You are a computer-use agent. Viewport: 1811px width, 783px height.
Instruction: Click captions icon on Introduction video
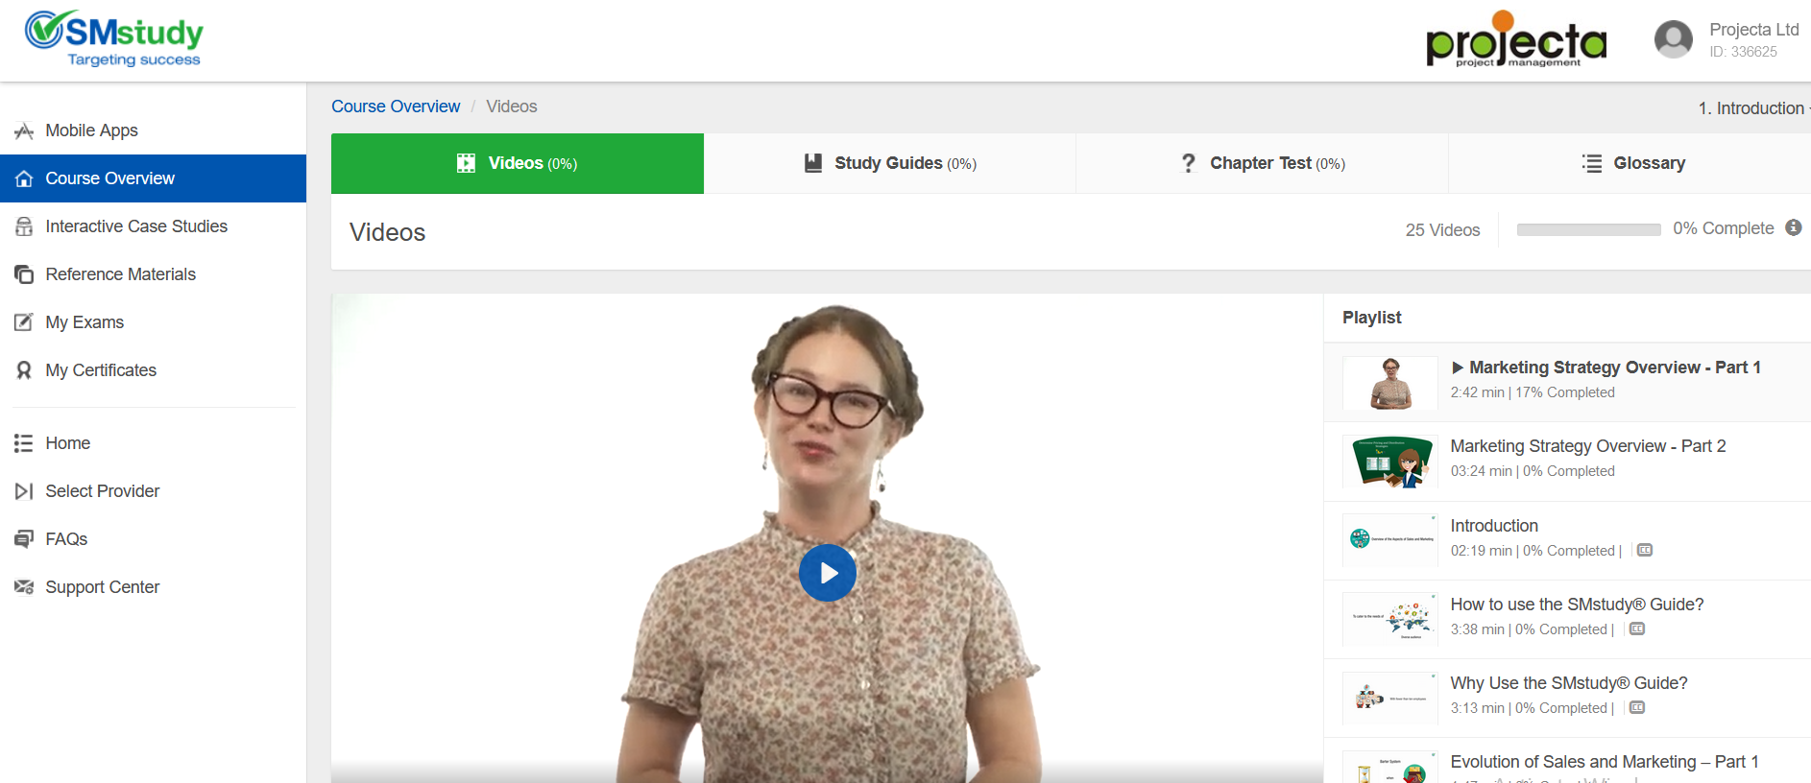1644,551
